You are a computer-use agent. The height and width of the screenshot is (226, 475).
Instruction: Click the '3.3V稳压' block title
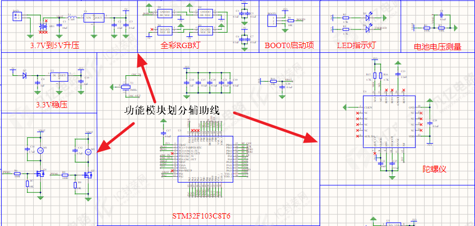[52, 105]
